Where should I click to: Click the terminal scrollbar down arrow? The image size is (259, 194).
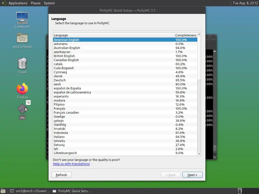[x=215, y=158]
